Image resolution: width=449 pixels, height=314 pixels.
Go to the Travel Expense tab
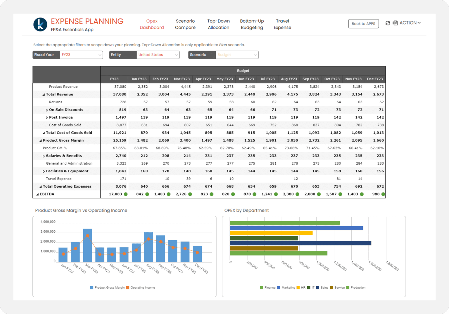point(282,24)
